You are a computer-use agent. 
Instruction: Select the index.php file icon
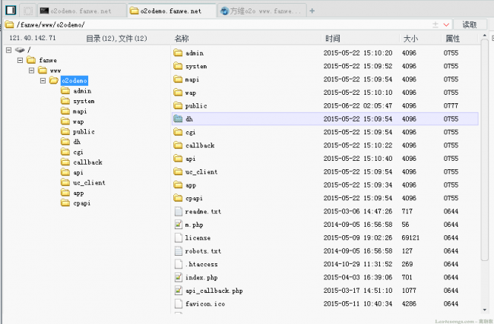(179, 277)
